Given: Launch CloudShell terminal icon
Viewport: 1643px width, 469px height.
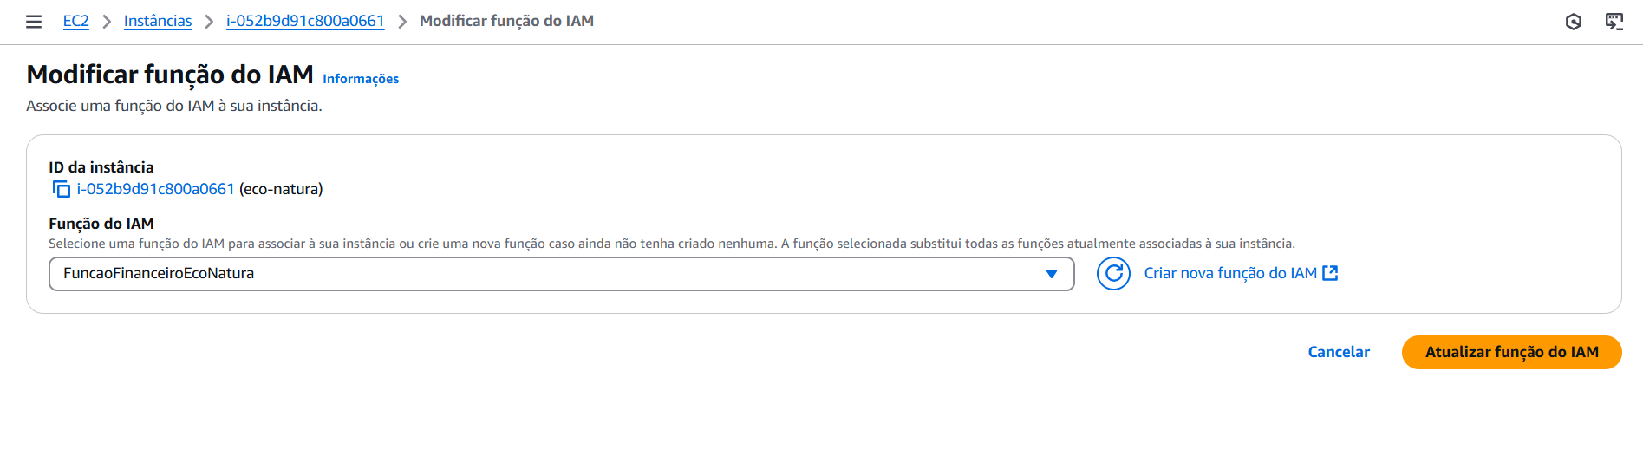Looking at the screenshot, I should (1614, 22).
